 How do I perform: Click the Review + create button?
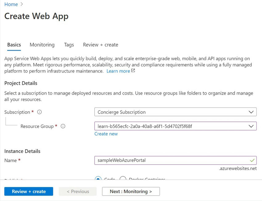(x=28, y=191)
